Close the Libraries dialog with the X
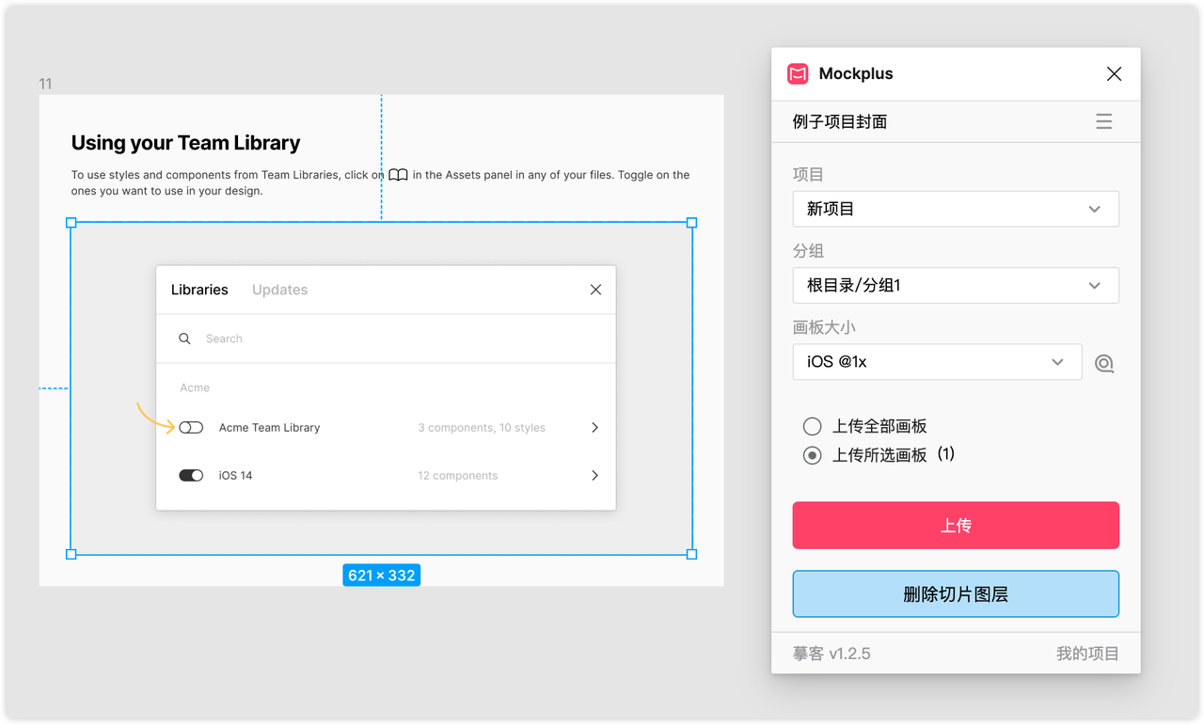Viewport: 1204px width, 725px height. (595, 290)
